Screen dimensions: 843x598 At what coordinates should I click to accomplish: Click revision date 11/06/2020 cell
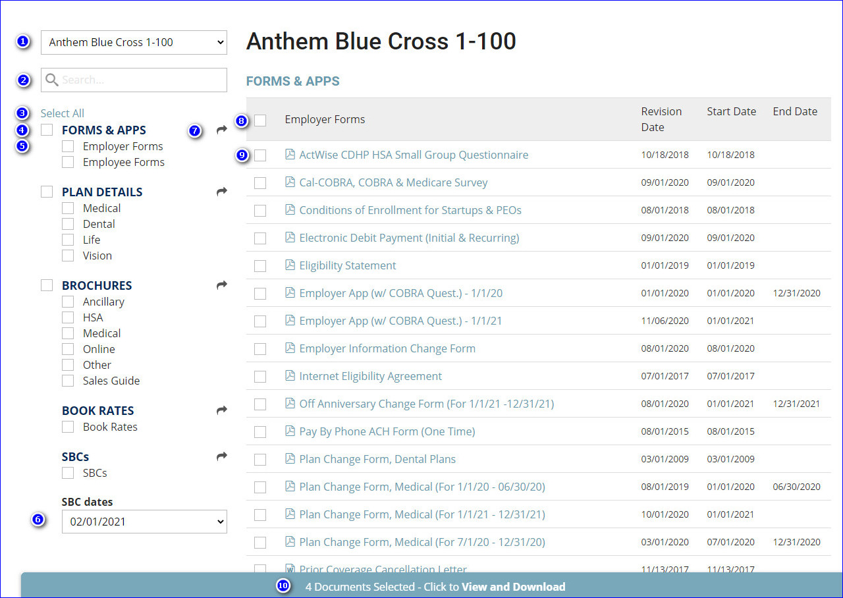665,321
